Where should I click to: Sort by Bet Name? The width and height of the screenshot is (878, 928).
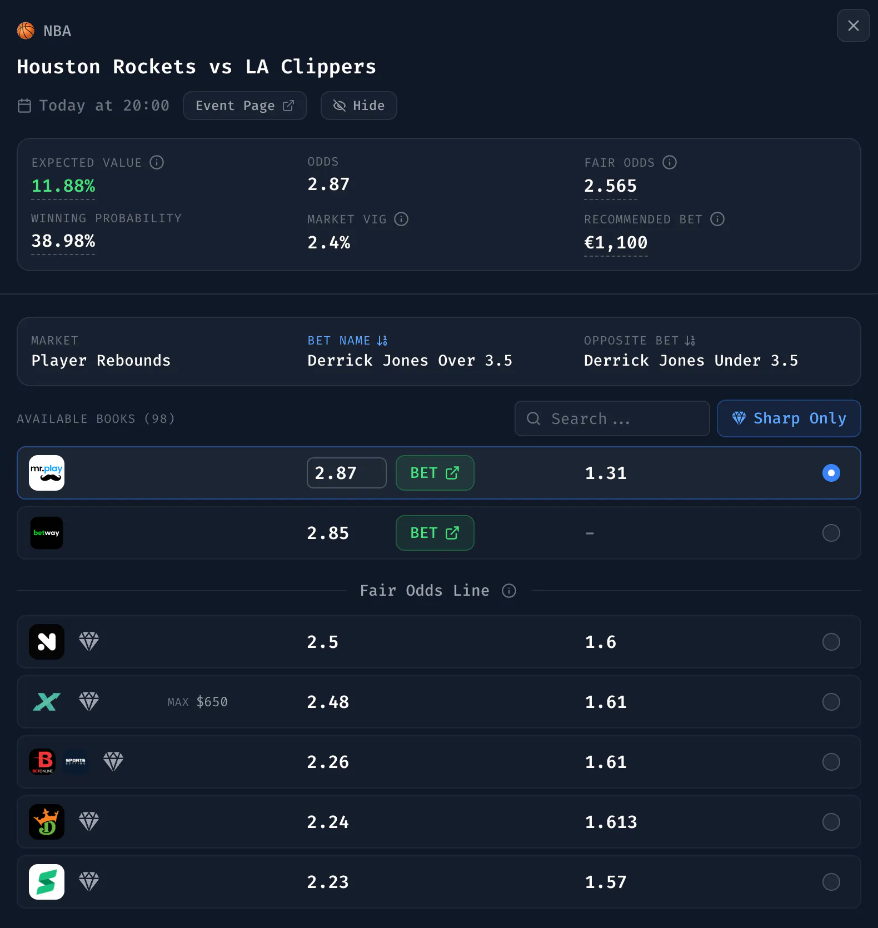coord(348,341)
